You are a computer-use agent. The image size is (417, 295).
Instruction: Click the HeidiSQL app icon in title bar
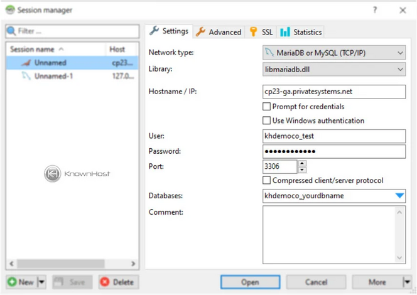tap(10, 10)
